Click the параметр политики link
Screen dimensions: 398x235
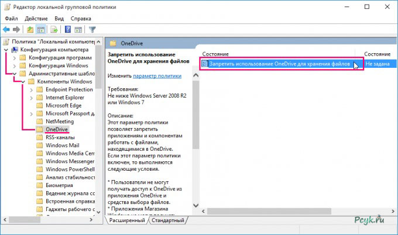pyautogui.click(x=157, y=77)
